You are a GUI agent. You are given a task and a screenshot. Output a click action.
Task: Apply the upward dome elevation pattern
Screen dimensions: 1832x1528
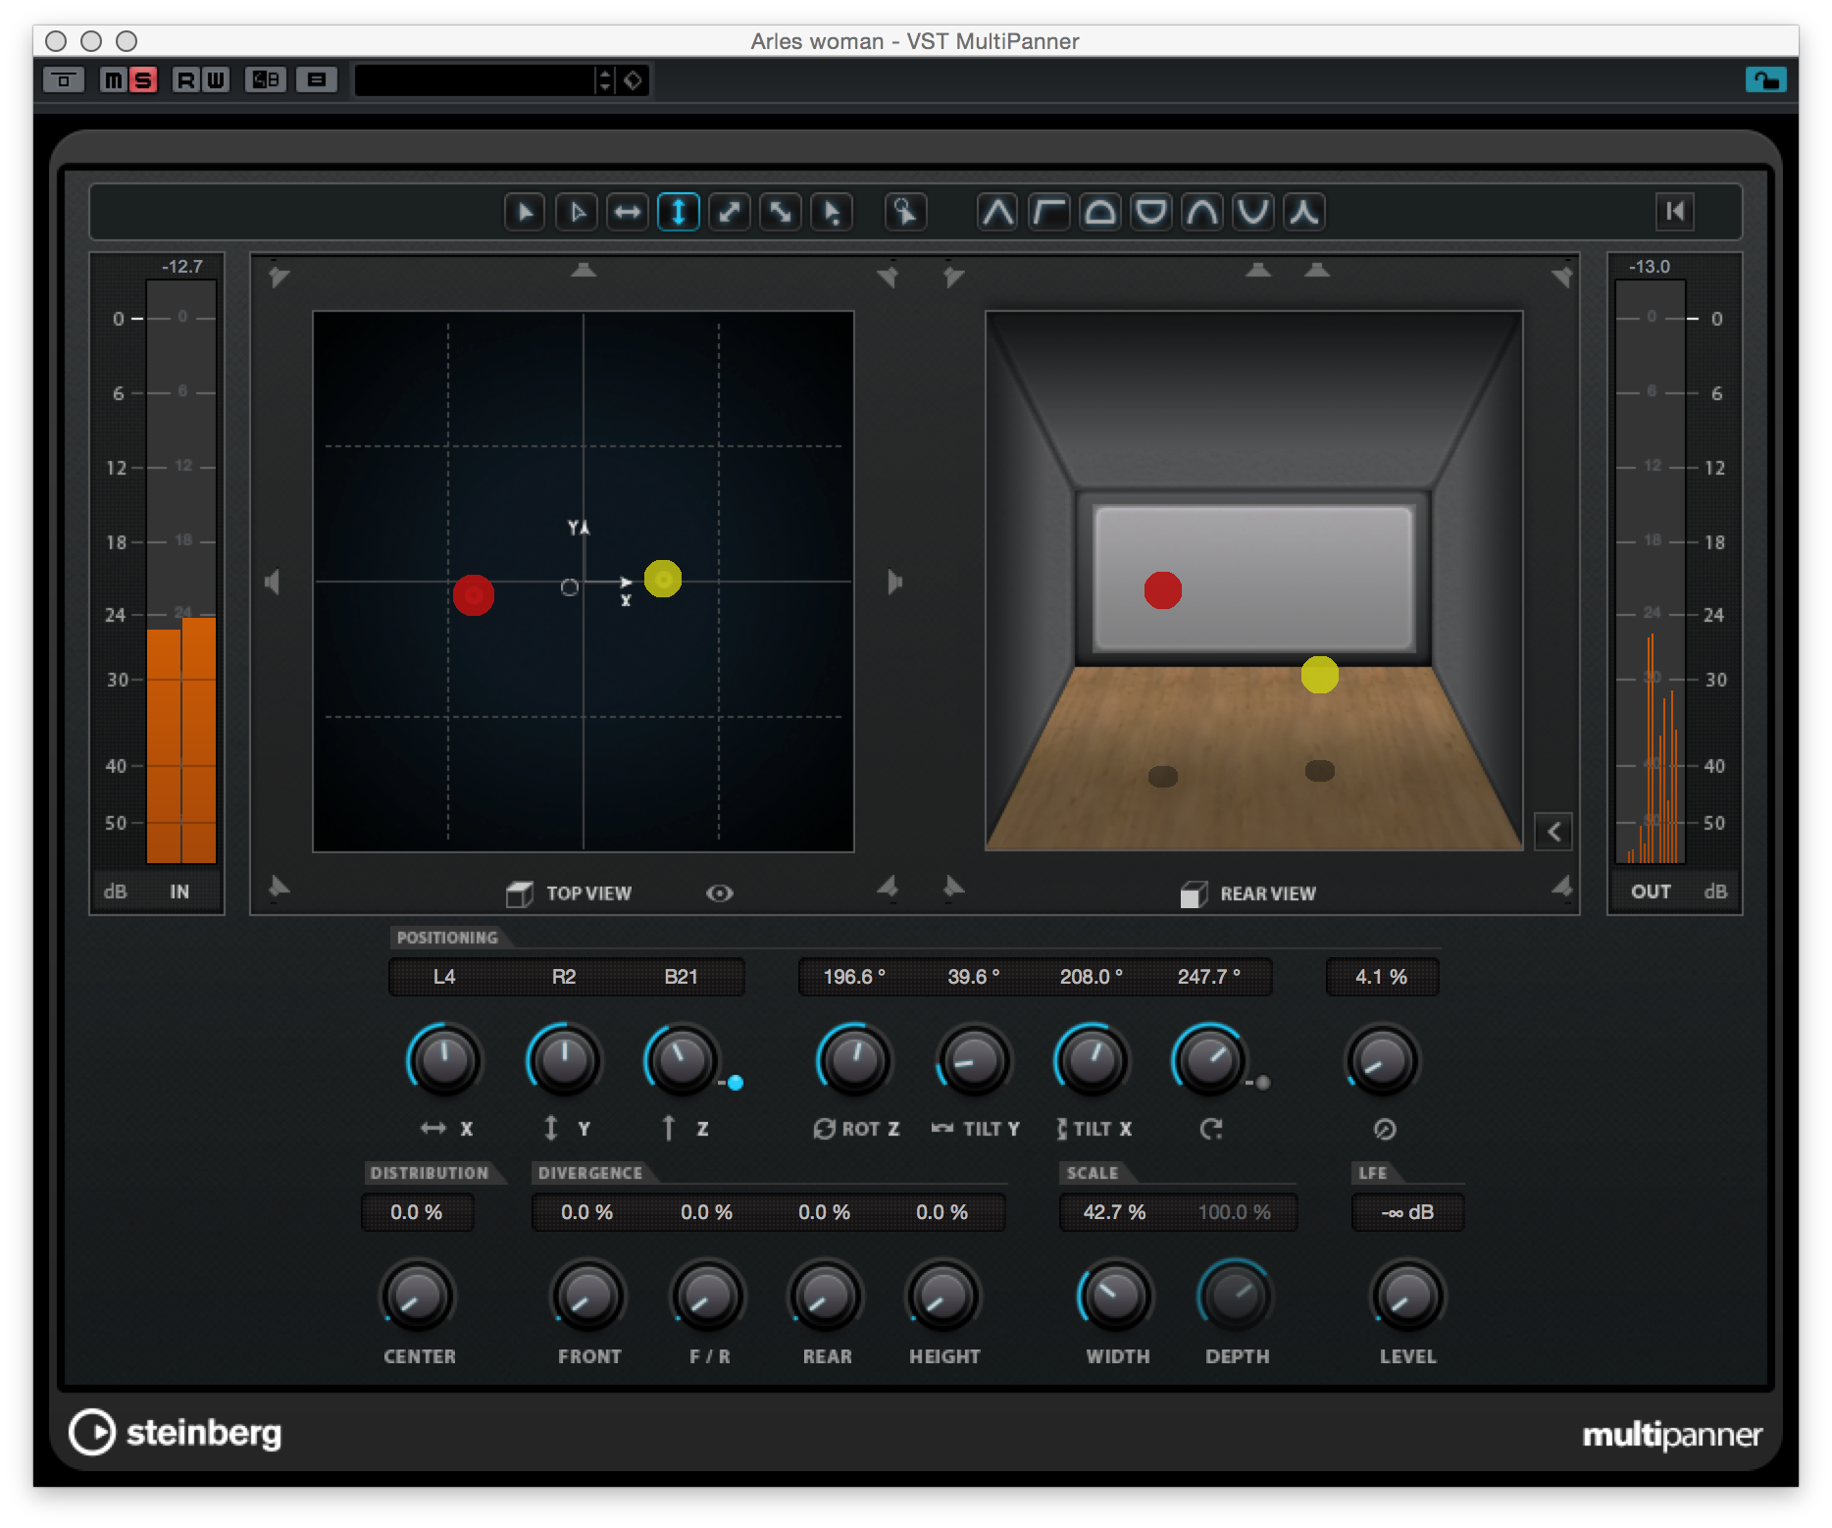[1100, 212]
